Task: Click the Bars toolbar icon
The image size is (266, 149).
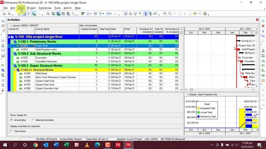Action: pyautogui.click(x=83, y=14)
